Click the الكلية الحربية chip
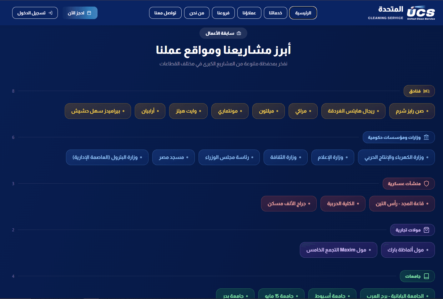The width and height of the screenshot is (443, 299). (343, 204)
